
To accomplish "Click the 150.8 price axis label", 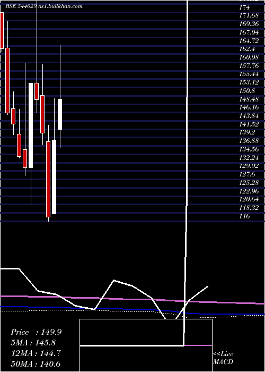I will pos(247,91).
